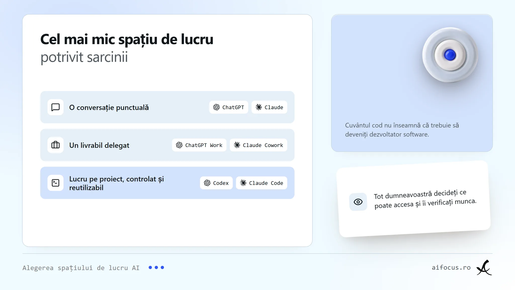Click the aifocus script logo in the footer

coord(484,268)
